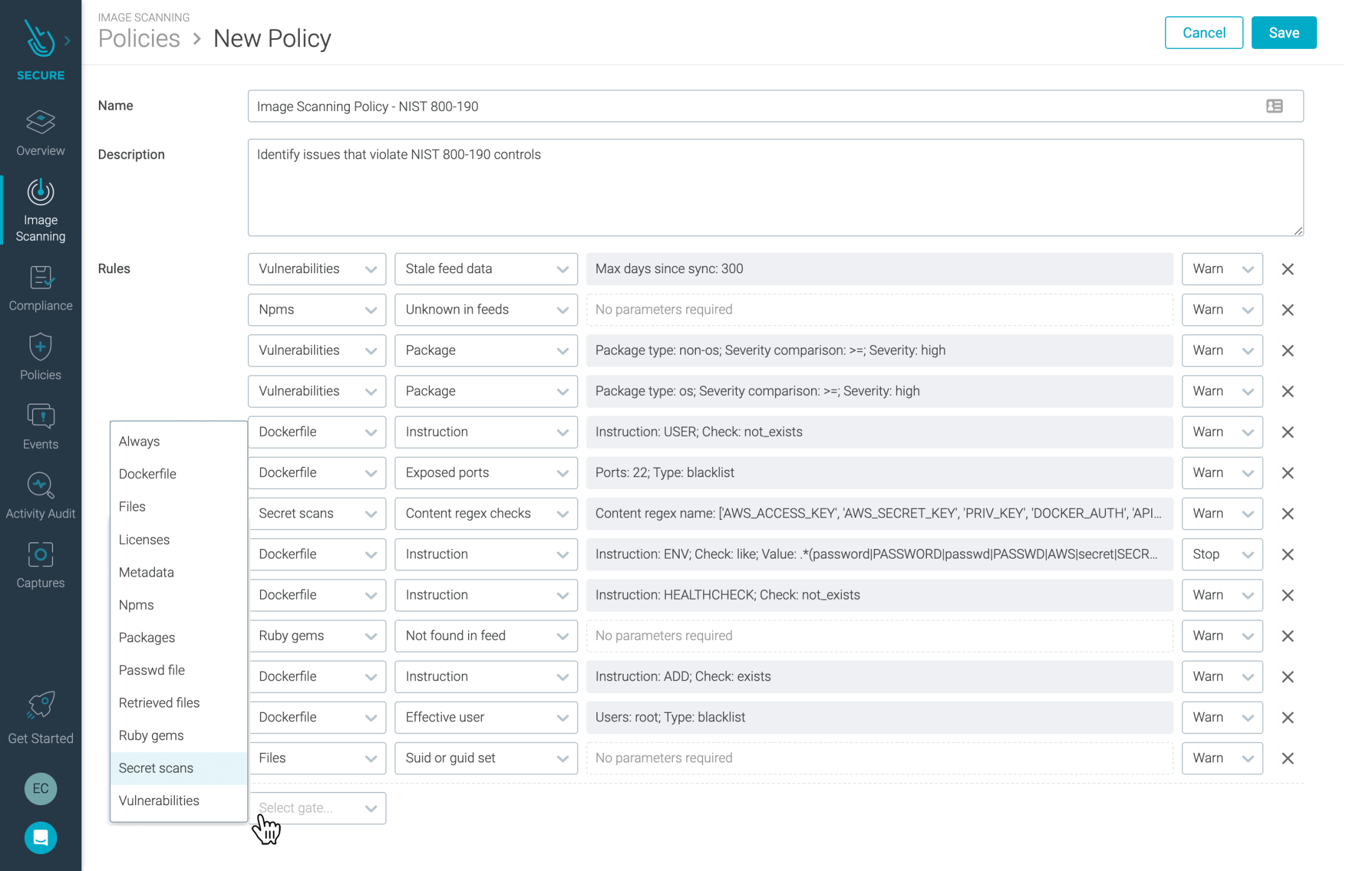Click the EC user avatar
Viewport: 1346px width, 871px height.
[40, 788]
